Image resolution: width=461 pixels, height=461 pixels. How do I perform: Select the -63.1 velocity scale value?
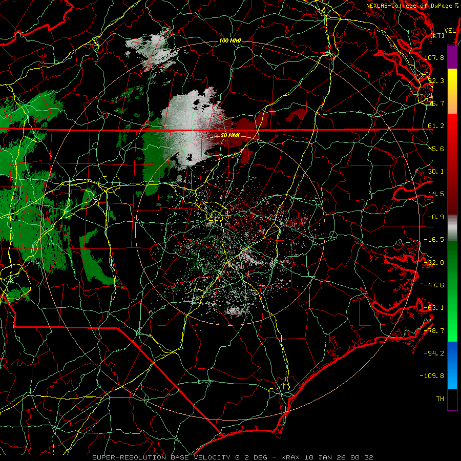pos(434,308)
